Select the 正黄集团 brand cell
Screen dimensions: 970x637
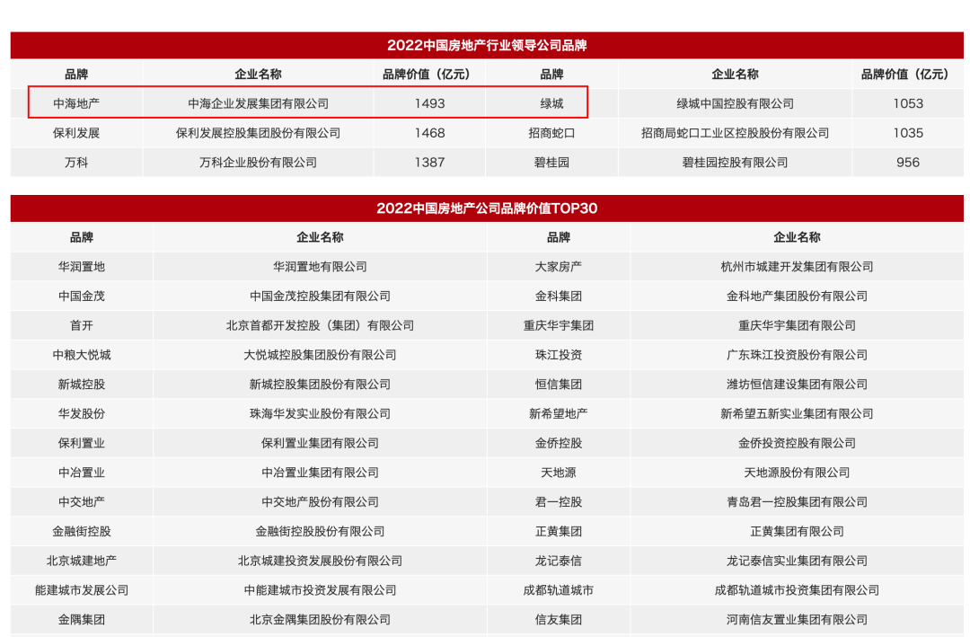point(558,531)
